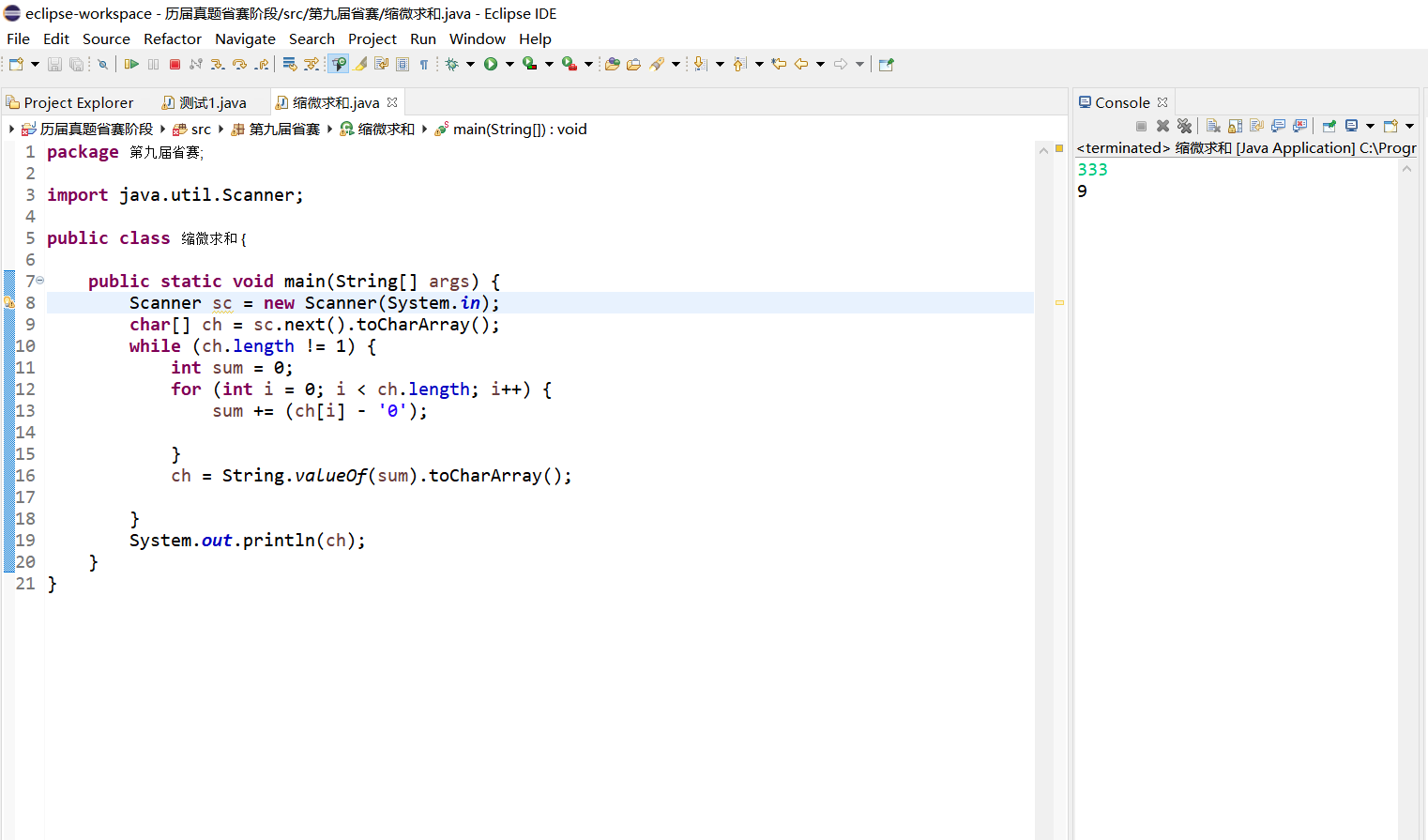Click the Open Type icon
1428x840 pixels.
coord(612,64)
